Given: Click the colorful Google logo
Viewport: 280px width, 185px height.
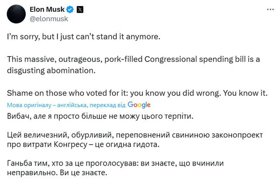Looking at the screenshot, I should pyautogui.click(x=139, y=105).
